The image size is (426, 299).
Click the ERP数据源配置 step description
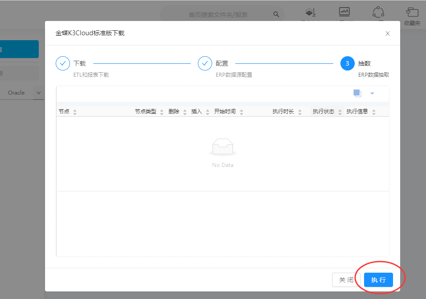pyautogui.click(x=234, y=75)
